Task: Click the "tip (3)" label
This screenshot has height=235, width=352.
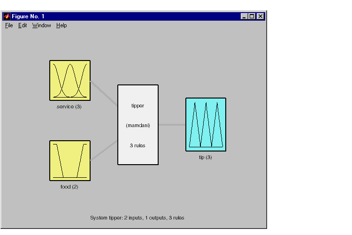Action: tap(205, 157)
